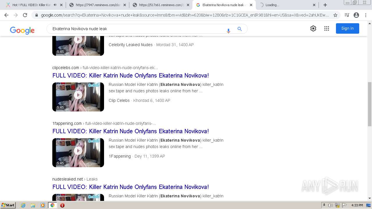
Task: Switch to the 'Hot ! FULL VIDEO' tab
Action: (x=31, y=5)
